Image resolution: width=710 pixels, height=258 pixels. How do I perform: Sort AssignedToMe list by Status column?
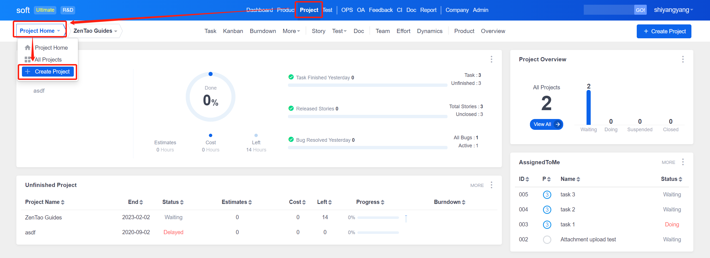(x=671, y=179)
